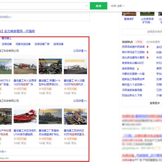This screenshot has width=162, height=162.
Task: Open the 时间: 全部 time filter dropdown
Action: pos(118,6)
